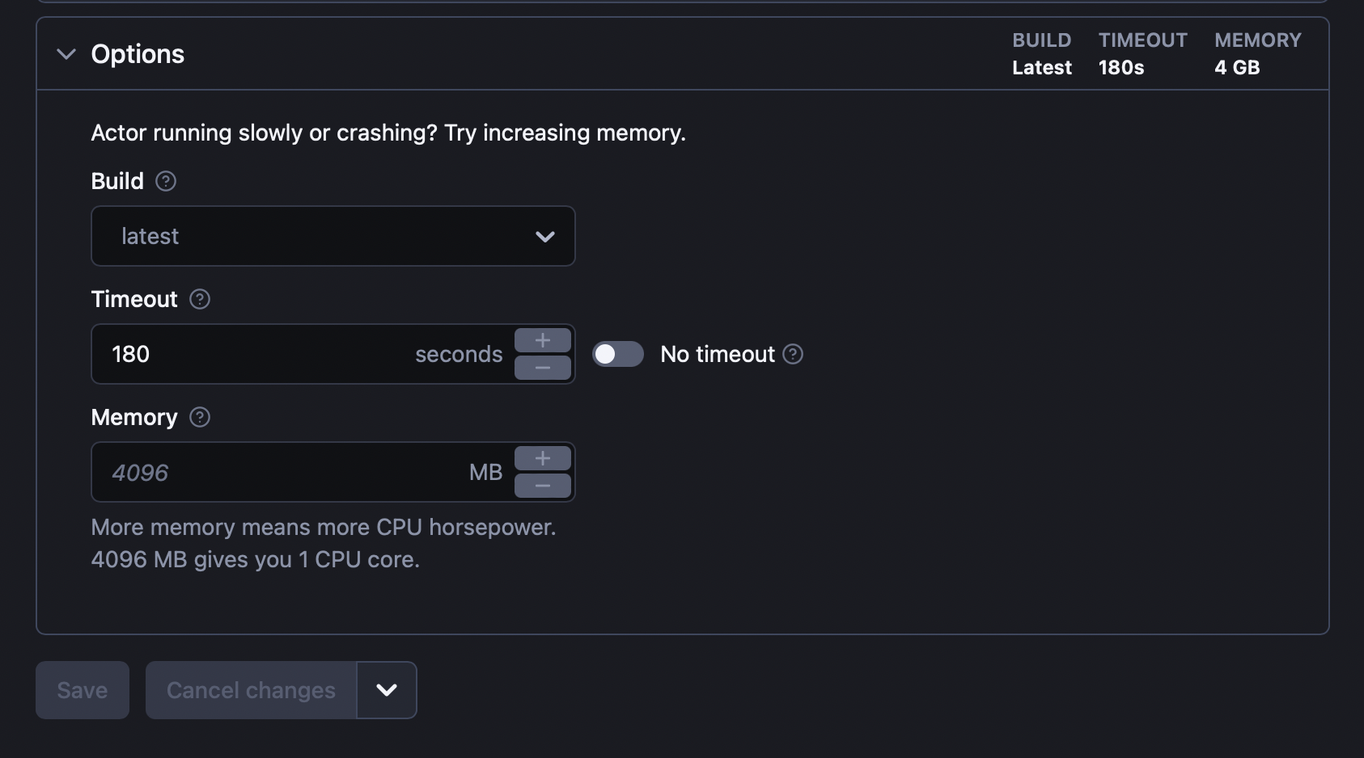The height and width of the screenshot is (758, 1364).
Task: Click the MEMORY 4 GB summary in header
Action: point(1257,54)
